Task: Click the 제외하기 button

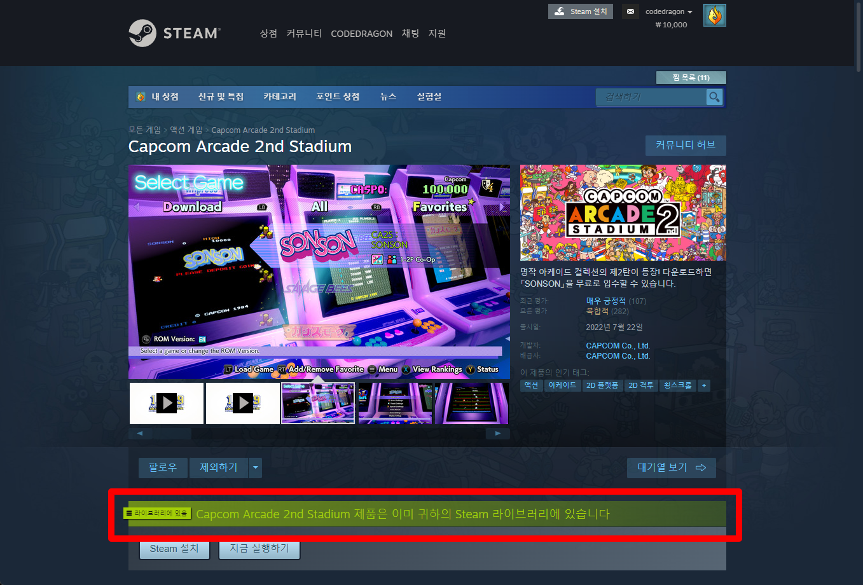Action: 219,467
